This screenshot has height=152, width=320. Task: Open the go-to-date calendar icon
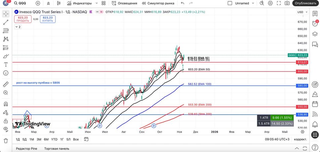[x=86, y=139]
